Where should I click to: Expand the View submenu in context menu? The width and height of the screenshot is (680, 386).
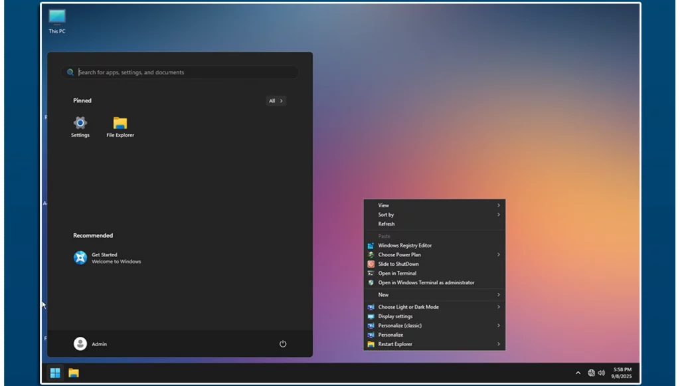[x=434, y=205]
